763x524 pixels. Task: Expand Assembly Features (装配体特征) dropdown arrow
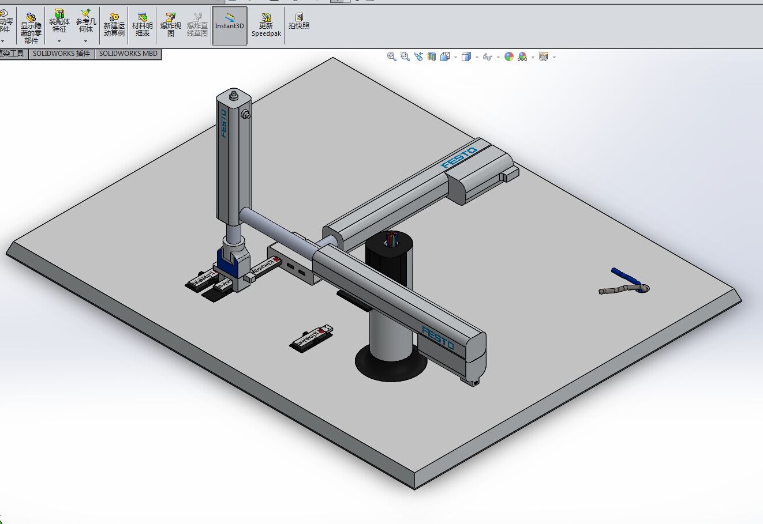click(59, 41)
